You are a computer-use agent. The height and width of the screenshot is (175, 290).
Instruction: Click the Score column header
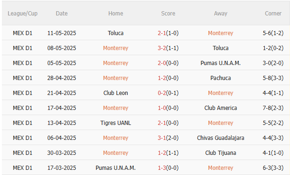point(168,13)
